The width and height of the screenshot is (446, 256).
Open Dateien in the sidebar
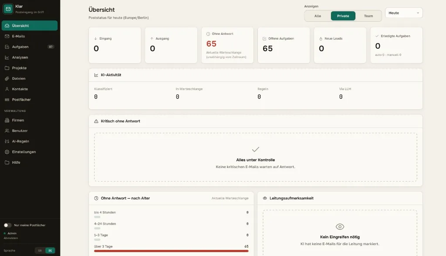click(30, 78)
